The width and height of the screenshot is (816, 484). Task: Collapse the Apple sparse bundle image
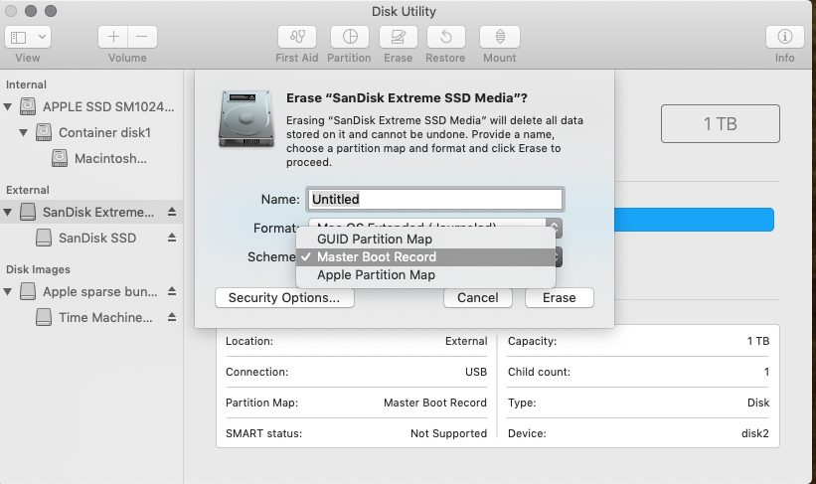coord(8,292)
